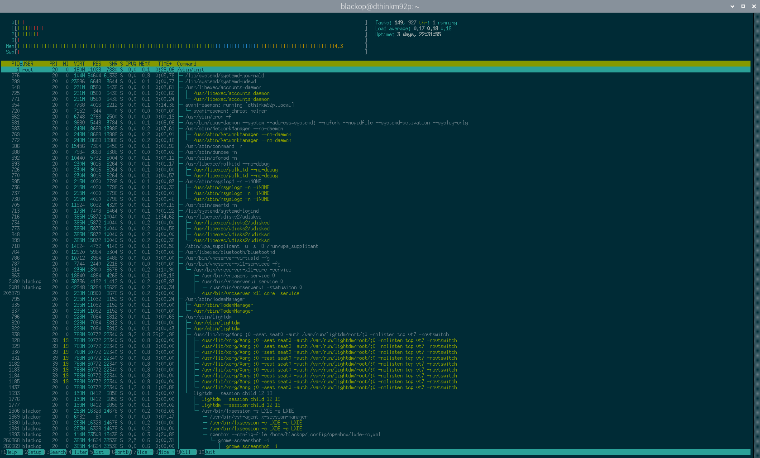The image size is (760, 458).
Task: Select the /usr/sbin/connmand -n row
Action: (x=376, y=146)
